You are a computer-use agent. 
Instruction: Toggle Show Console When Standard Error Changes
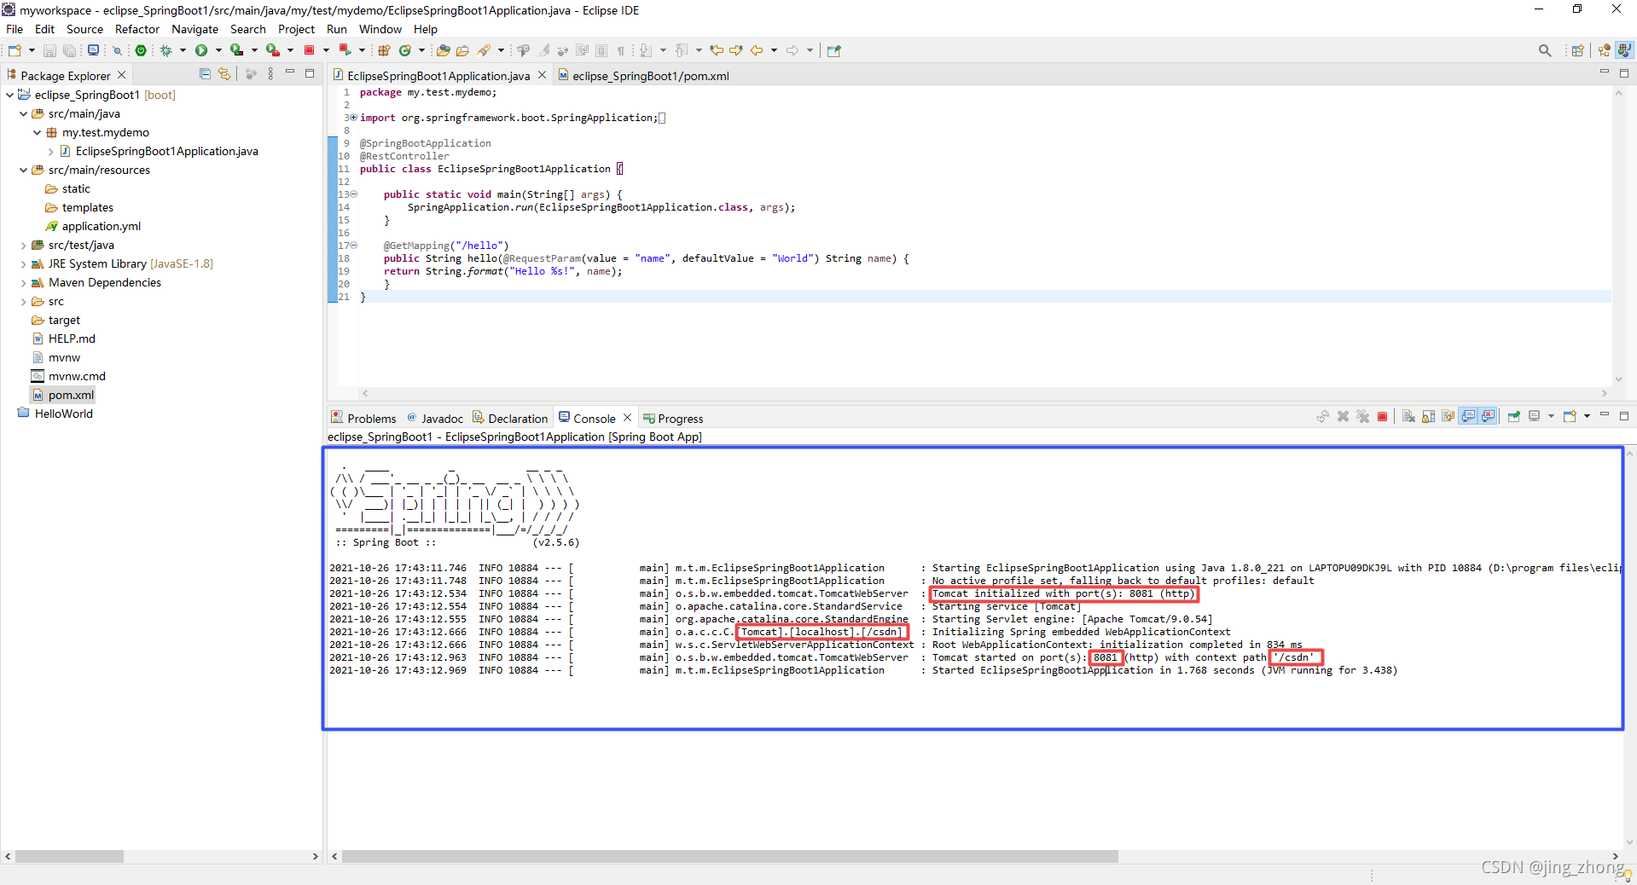tap(1488, 416)
